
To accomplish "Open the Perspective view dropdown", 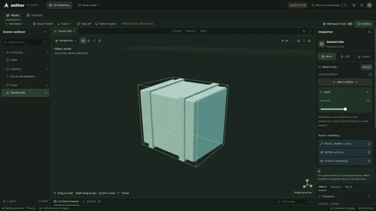I will pyautogui.click(x=66, y=41).
